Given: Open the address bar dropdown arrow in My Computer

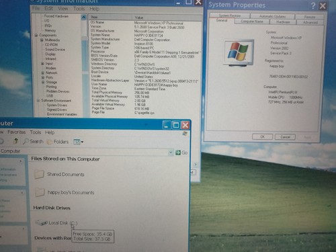Looking at the screenshot, I should (x=171, y=153).
